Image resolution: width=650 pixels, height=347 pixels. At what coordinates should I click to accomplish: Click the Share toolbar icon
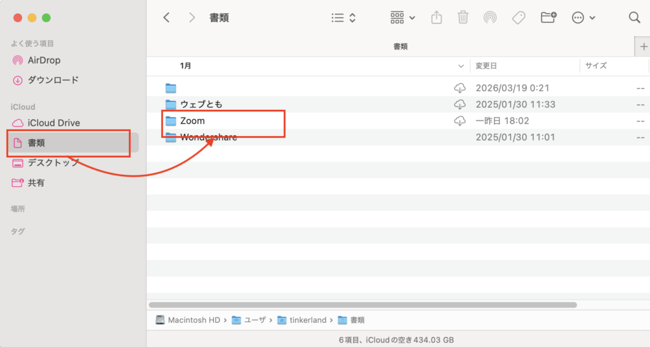(x=437, y=18)
